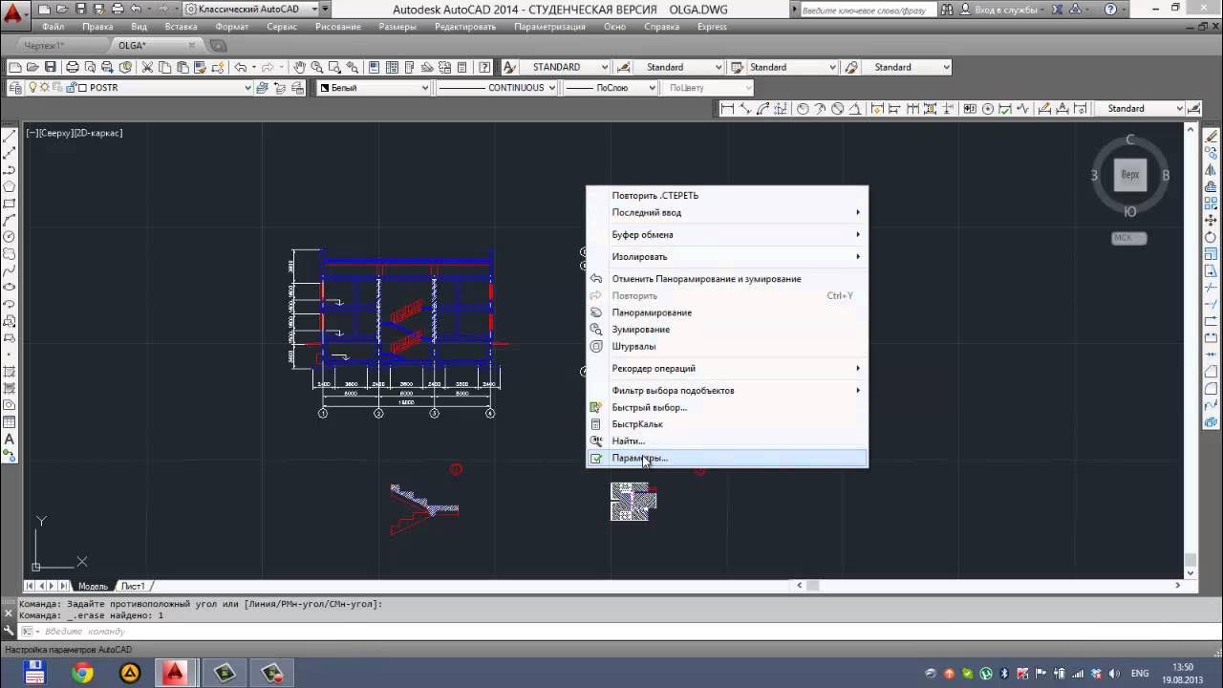Expand the Изолировать submenu
This screenshot has width=1223, height=688.
[727, 256]
